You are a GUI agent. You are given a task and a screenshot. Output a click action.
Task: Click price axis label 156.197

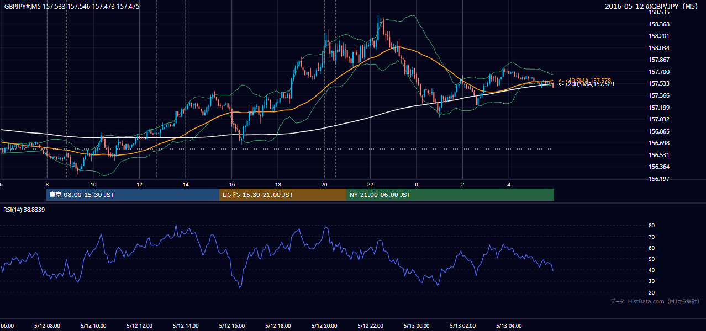coord(659,179)
